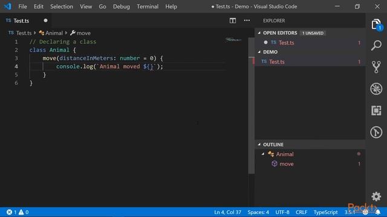Change language mode via TypeScript

(325, 212)
